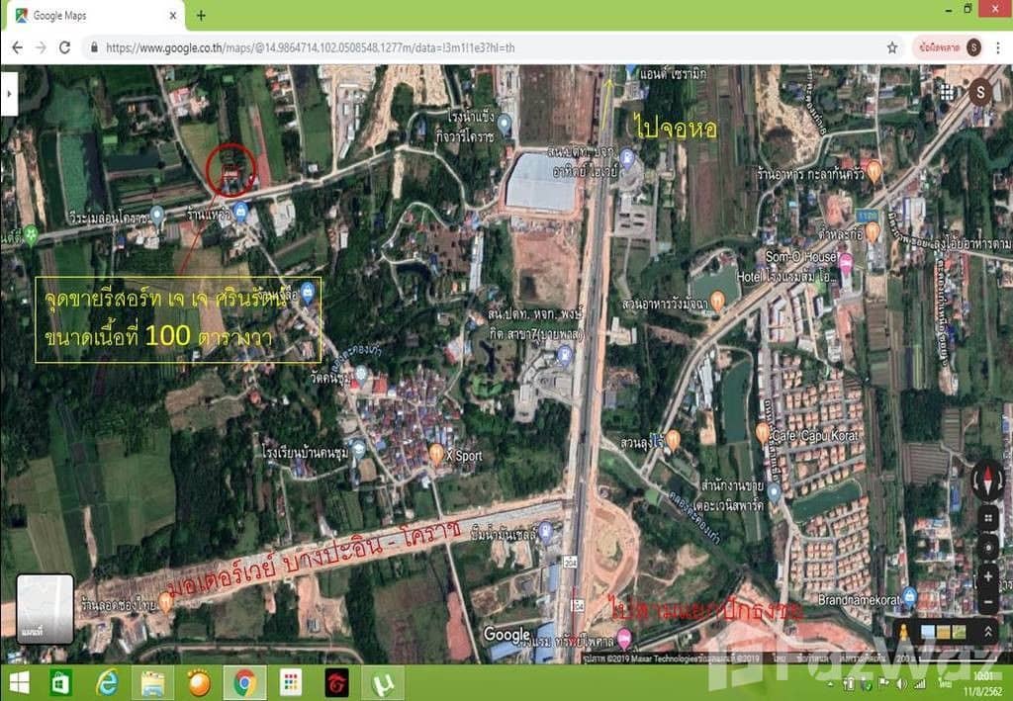The image size is (1013, 701).
Task: Click the zoom in plus button
Action: point(987,575)
